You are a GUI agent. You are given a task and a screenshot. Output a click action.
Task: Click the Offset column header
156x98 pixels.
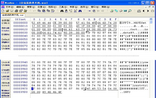pos(20,19)
